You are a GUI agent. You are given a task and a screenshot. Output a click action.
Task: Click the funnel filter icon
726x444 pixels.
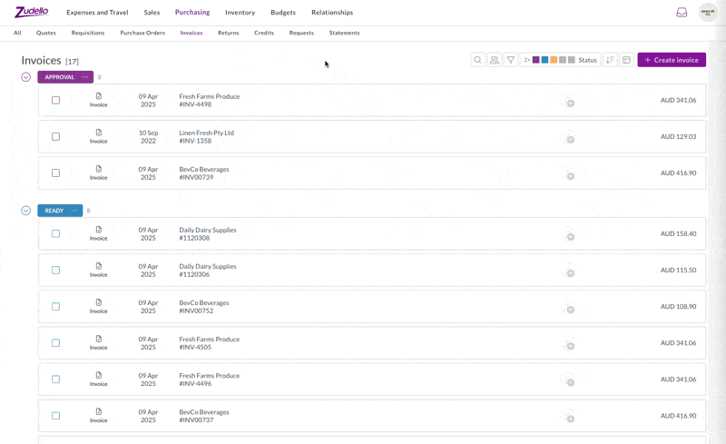[511, 60]
